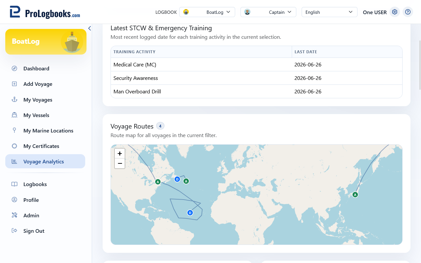Click the My Vessels ship icon
This screenshot has width=421, height=263.
14,115
